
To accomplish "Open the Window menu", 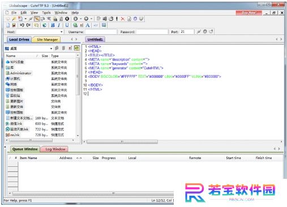I will pyautogui.click(x=61, y=12).
